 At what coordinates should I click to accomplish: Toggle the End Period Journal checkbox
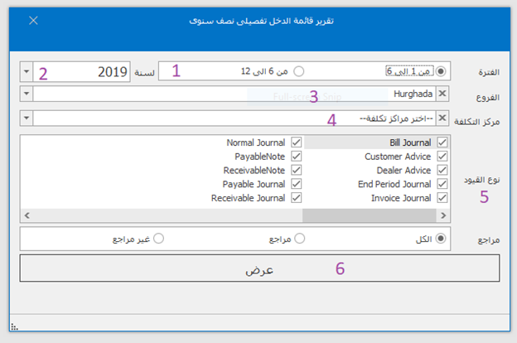442,184
